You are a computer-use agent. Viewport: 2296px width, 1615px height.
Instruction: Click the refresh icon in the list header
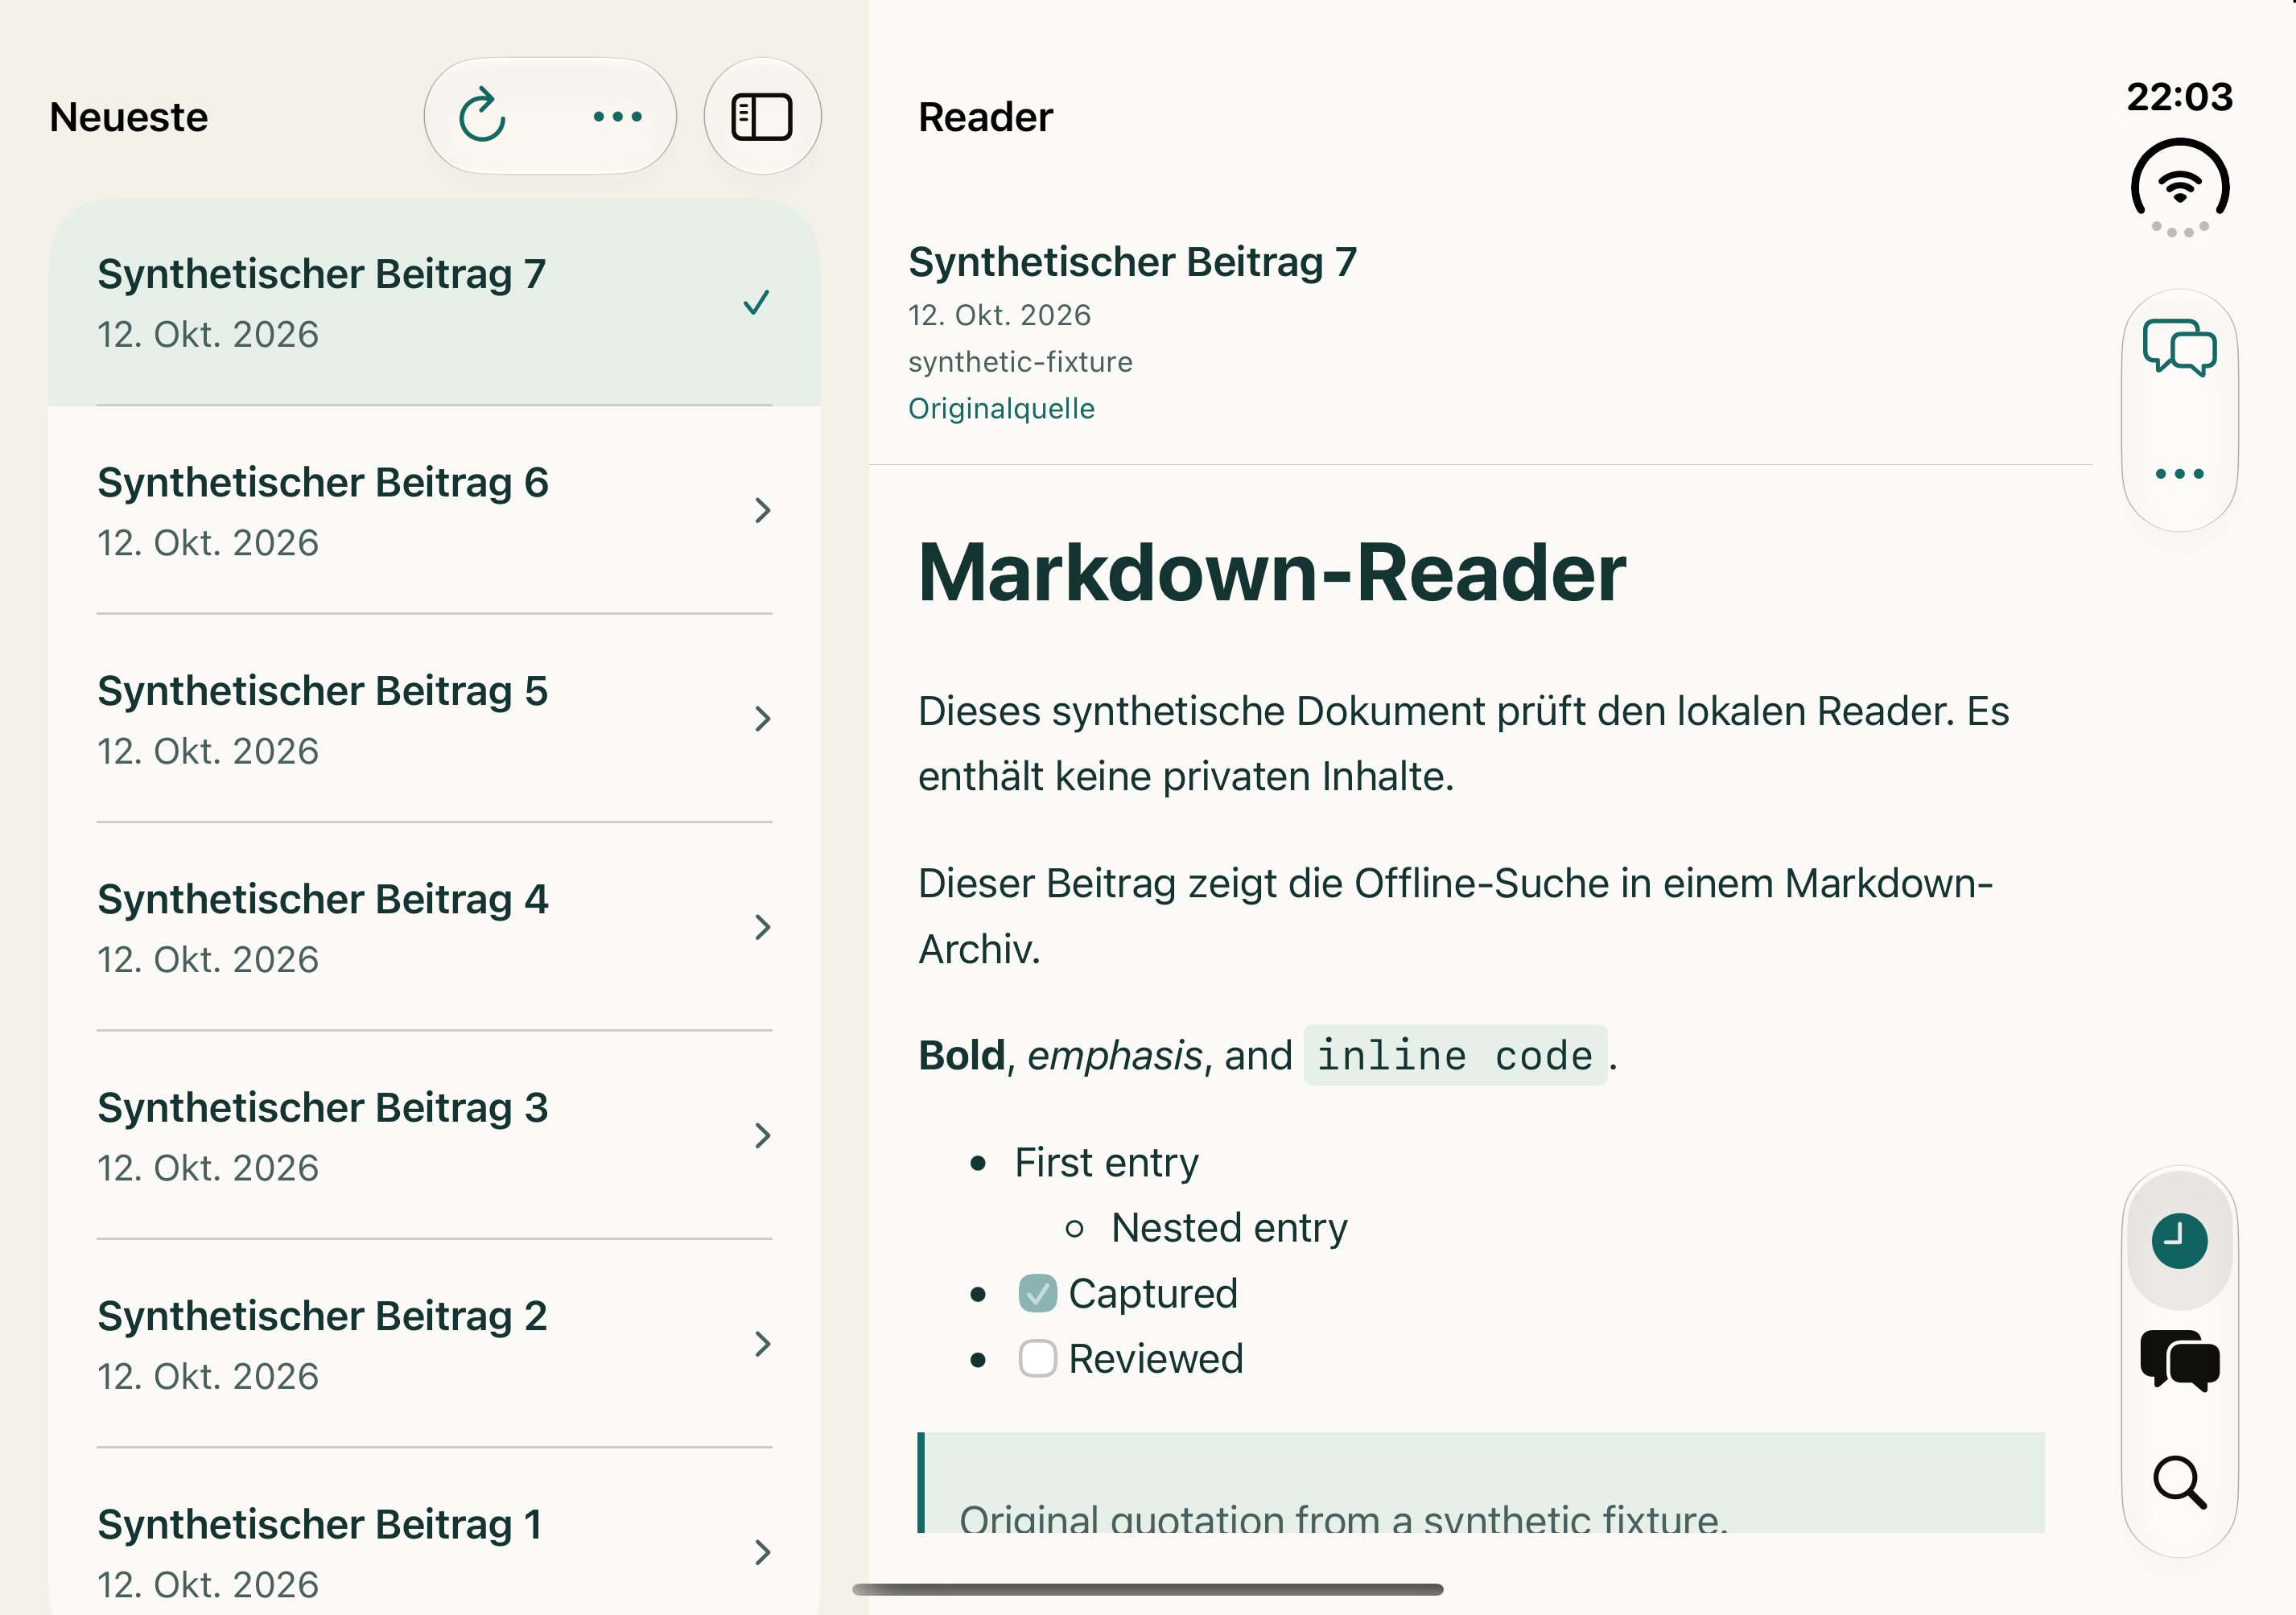tap(482, 116)
